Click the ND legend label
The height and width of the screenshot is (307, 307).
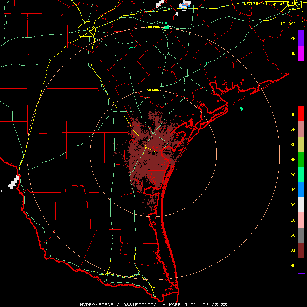(293, 266)
